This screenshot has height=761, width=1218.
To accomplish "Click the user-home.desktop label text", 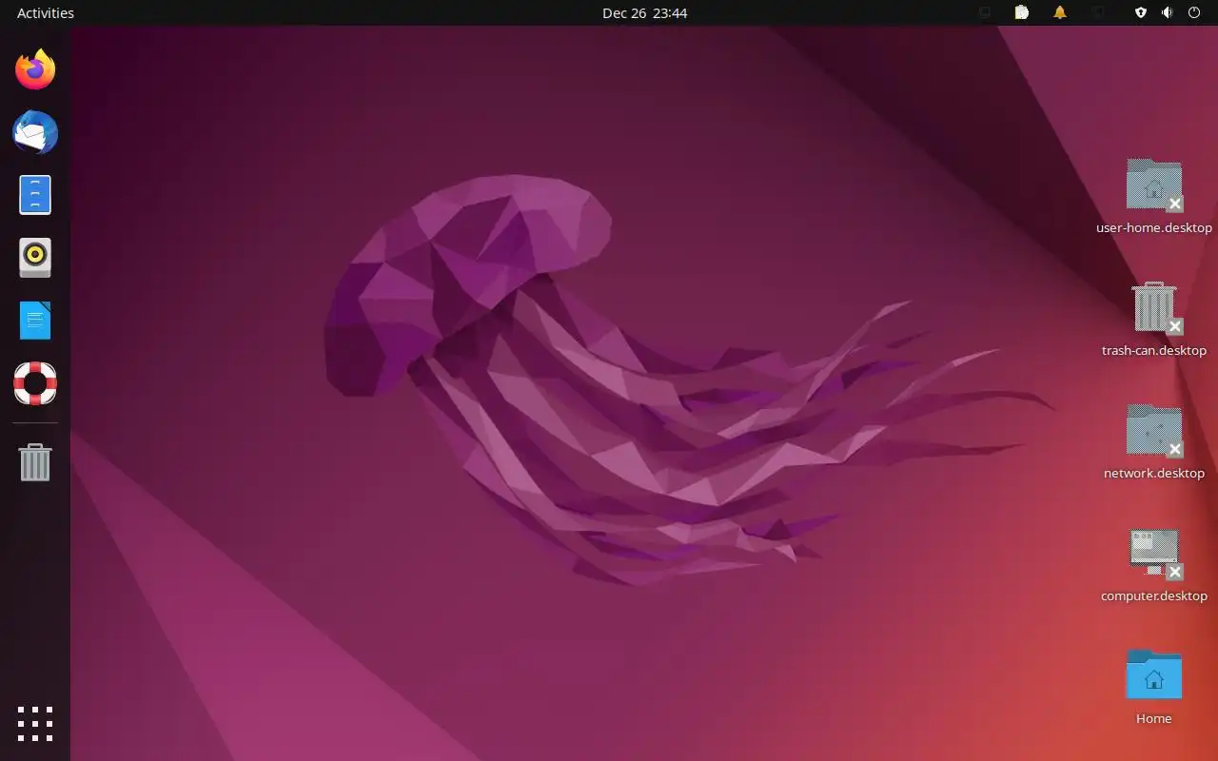I will click(1154, 227).
